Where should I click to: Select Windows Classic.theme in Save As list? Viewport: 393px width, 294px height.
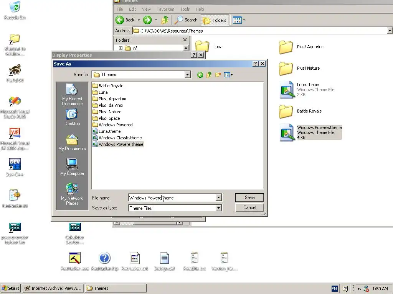[x=117, y=138]
